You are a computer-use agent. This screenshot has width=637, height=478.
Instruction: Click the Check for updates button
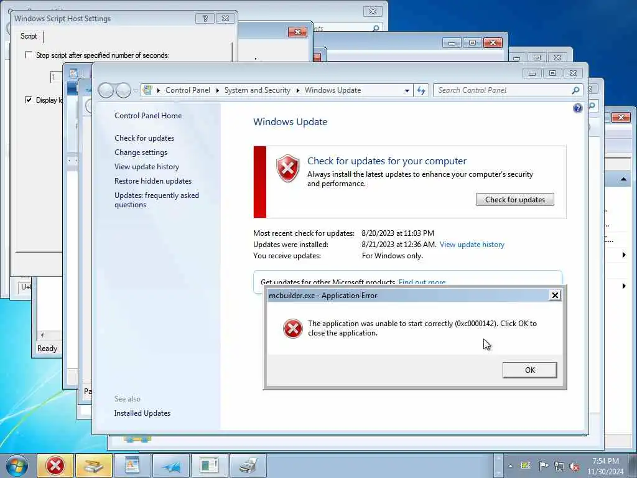(514, 200)
